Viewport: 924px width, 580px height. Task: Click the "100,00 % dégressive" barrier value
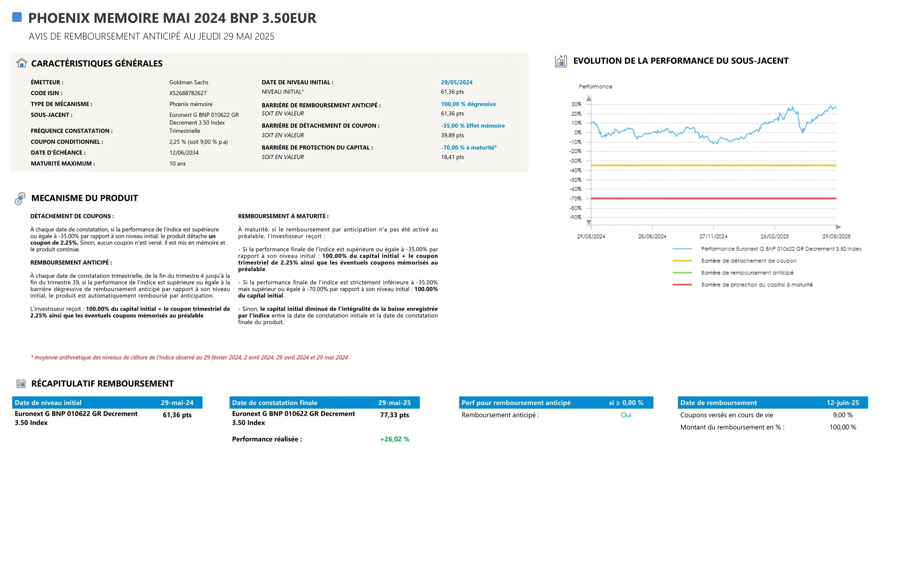coord(468,104)
